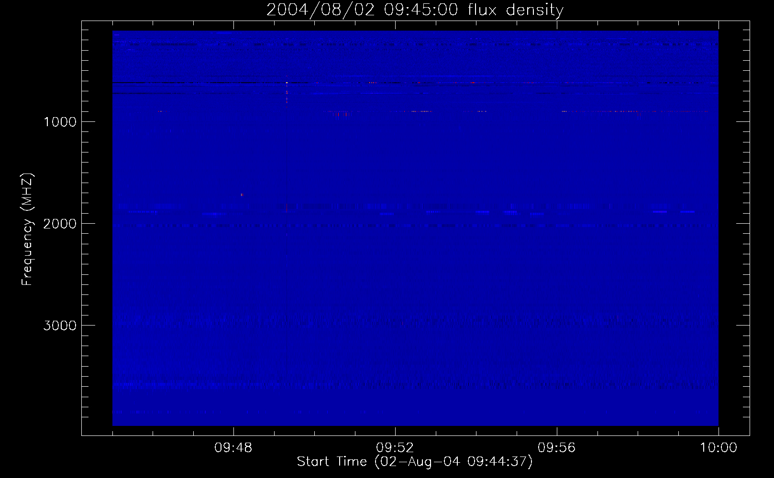Select the 'Frequency (MHZ)' axis label
Viewport: 774px width, 478px height.
pos(27,229)
